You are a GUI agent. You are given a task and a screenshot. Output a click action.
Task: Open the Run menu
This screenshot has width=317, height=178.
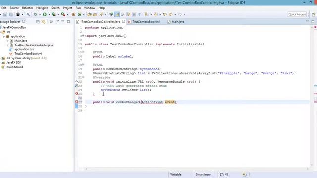tap(78, 8)
